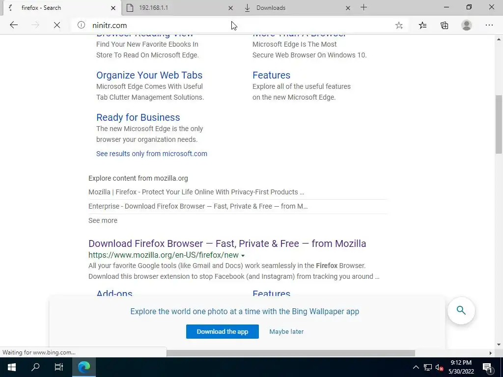
Task: Close the Downloads tab
Action: pyautogui.click(x=348, y=8)
